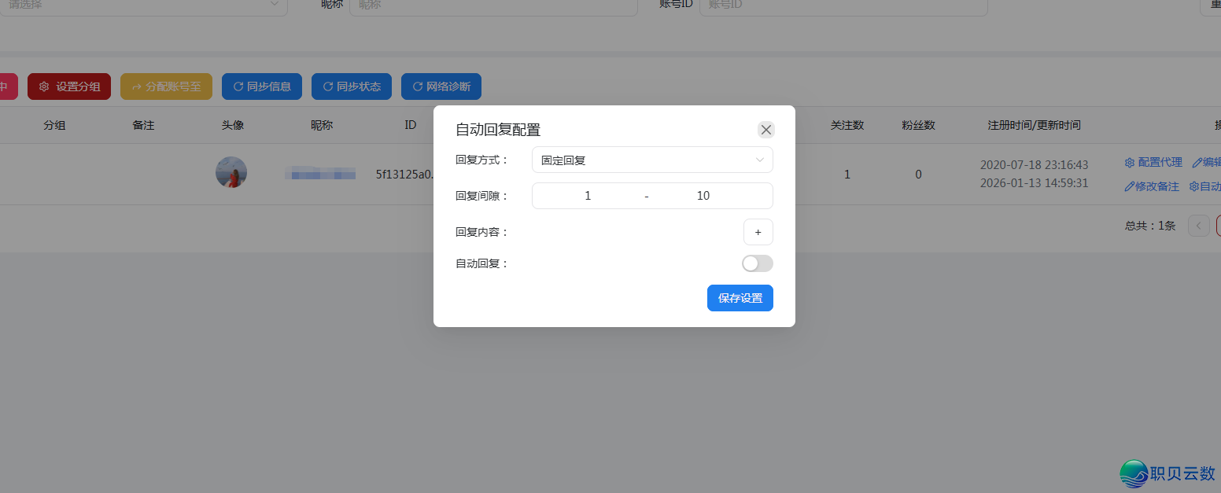Click the 分配账号至 button
The width and height of the screenshot is (1221, 493).
[x=166, y=86]
